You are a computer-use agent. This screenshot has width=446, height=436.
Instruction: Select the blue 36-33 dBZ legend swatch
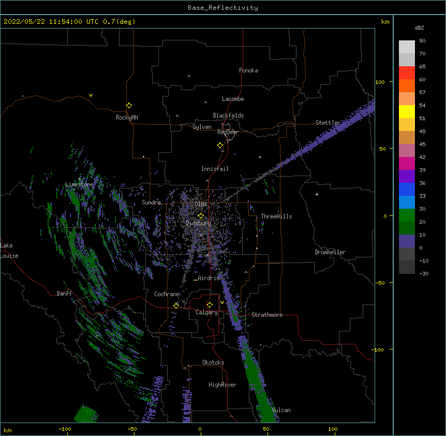coord(407,189)
